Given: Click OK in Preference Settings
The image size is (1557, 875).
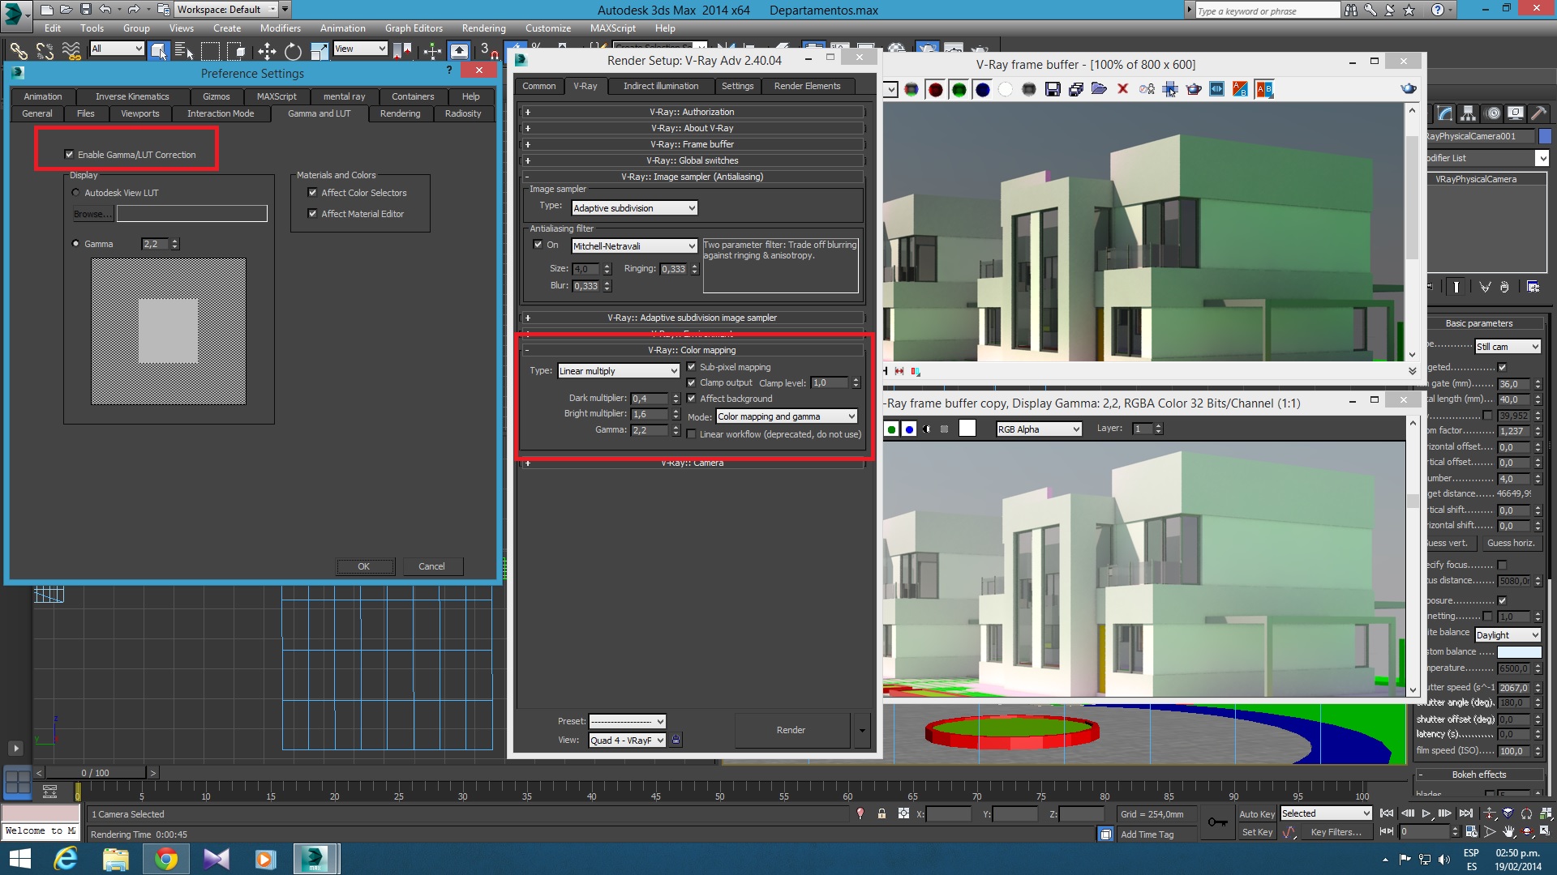Looking at the screenshot, I should click(x=364, y=566).
